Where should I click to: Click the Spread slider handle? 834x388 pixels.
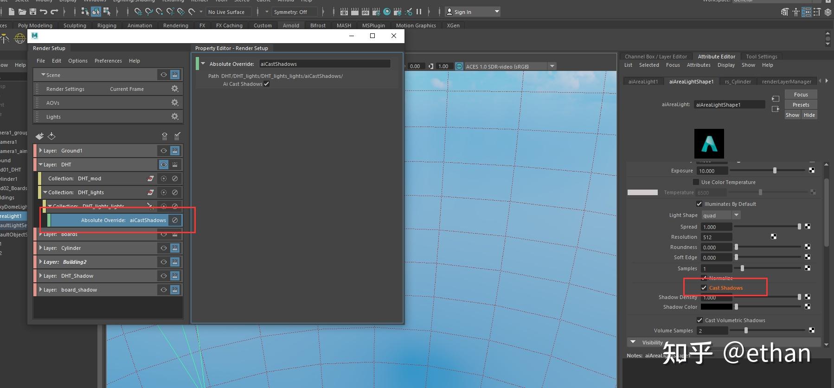(x=799, y=227)
